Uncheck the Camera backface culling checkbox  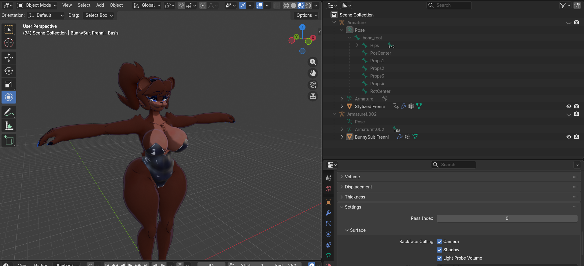click(x=440, y=242)
